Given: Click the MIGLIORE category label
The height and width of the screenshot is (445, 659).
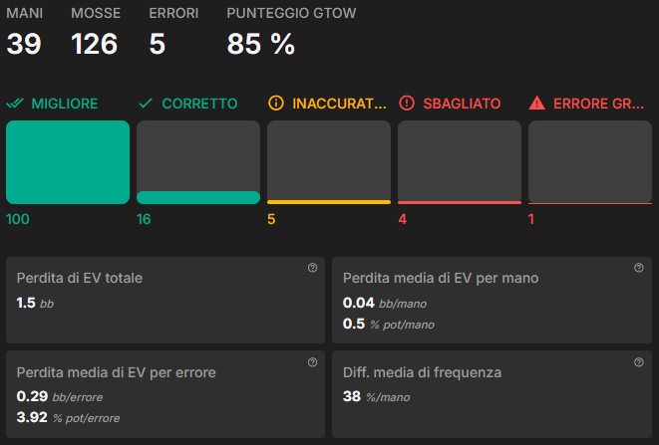Looking at the screenshot, I should click(65, 104).
